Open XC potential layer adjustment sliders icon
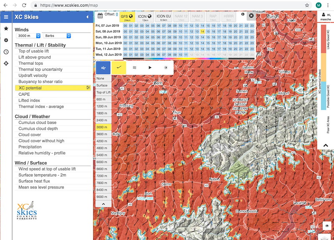 pyautogui.click(x=88, y=88)
